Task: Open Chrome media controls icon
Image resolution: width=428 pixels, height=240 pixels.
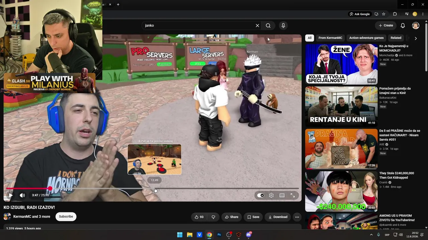Action: tap(407, 14)
